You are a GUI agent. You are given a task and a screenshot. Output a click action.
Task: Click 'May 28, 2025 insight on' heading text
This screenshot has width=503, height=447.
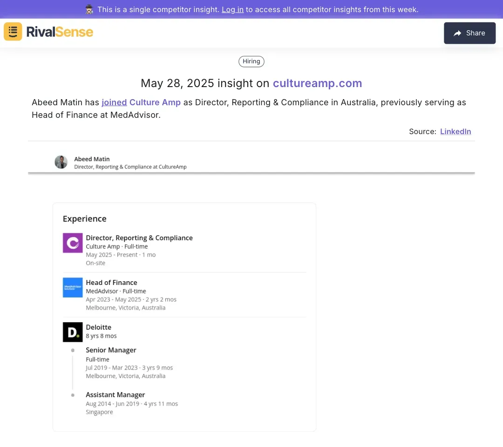tap(205, 83)
